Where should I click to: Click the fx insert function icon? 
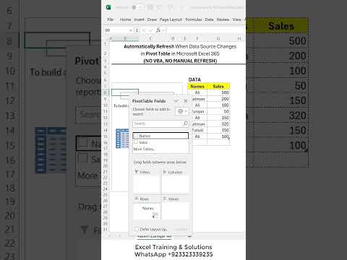158,30
